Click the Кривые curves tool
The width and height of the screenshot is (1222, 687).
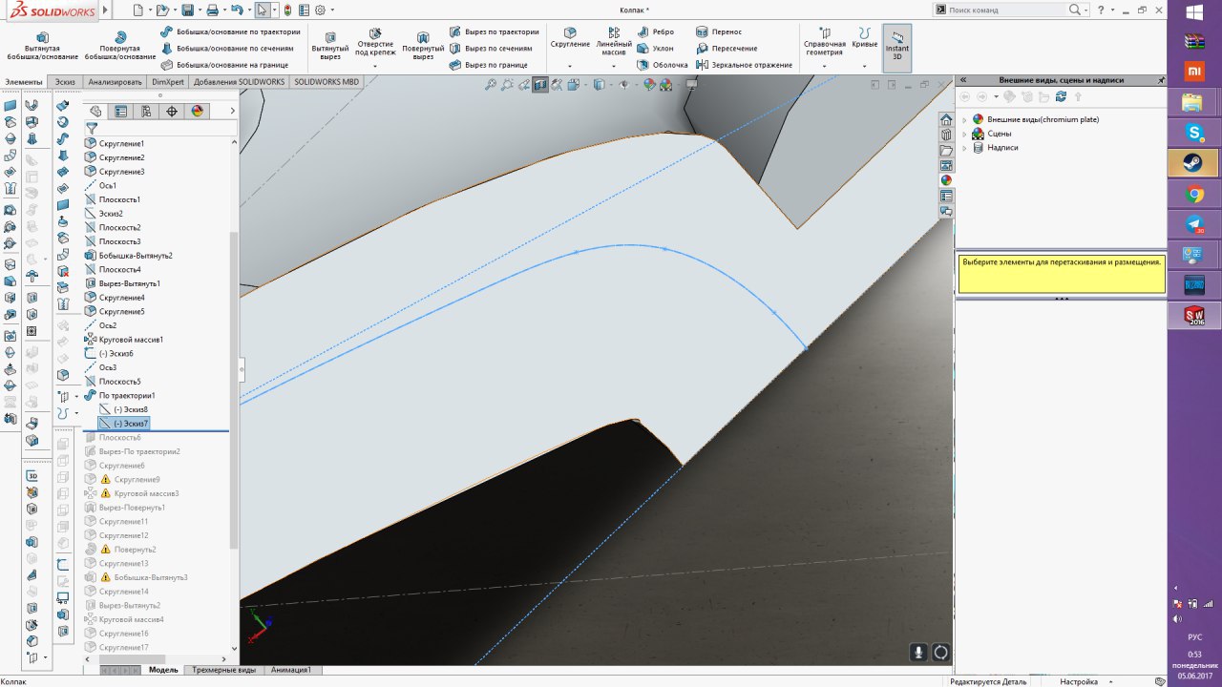[865, 39]
